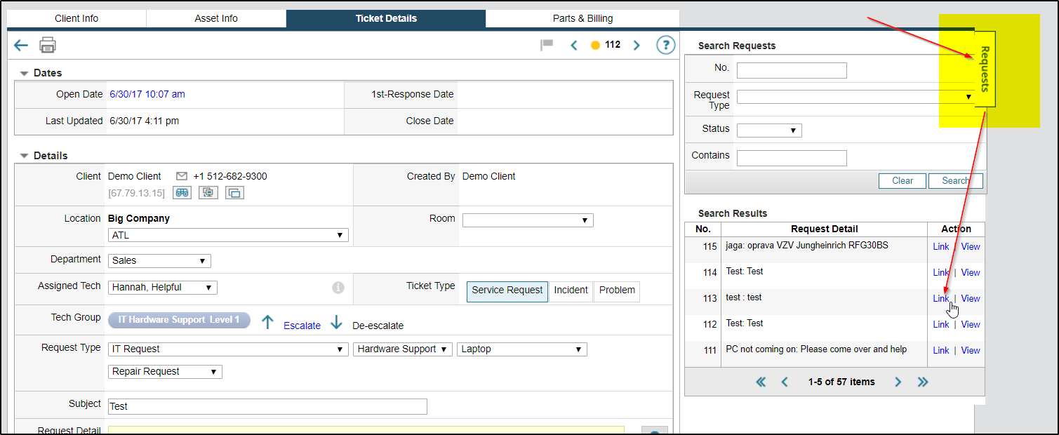Click the Search button in Search Requests

tap(956, 181)
